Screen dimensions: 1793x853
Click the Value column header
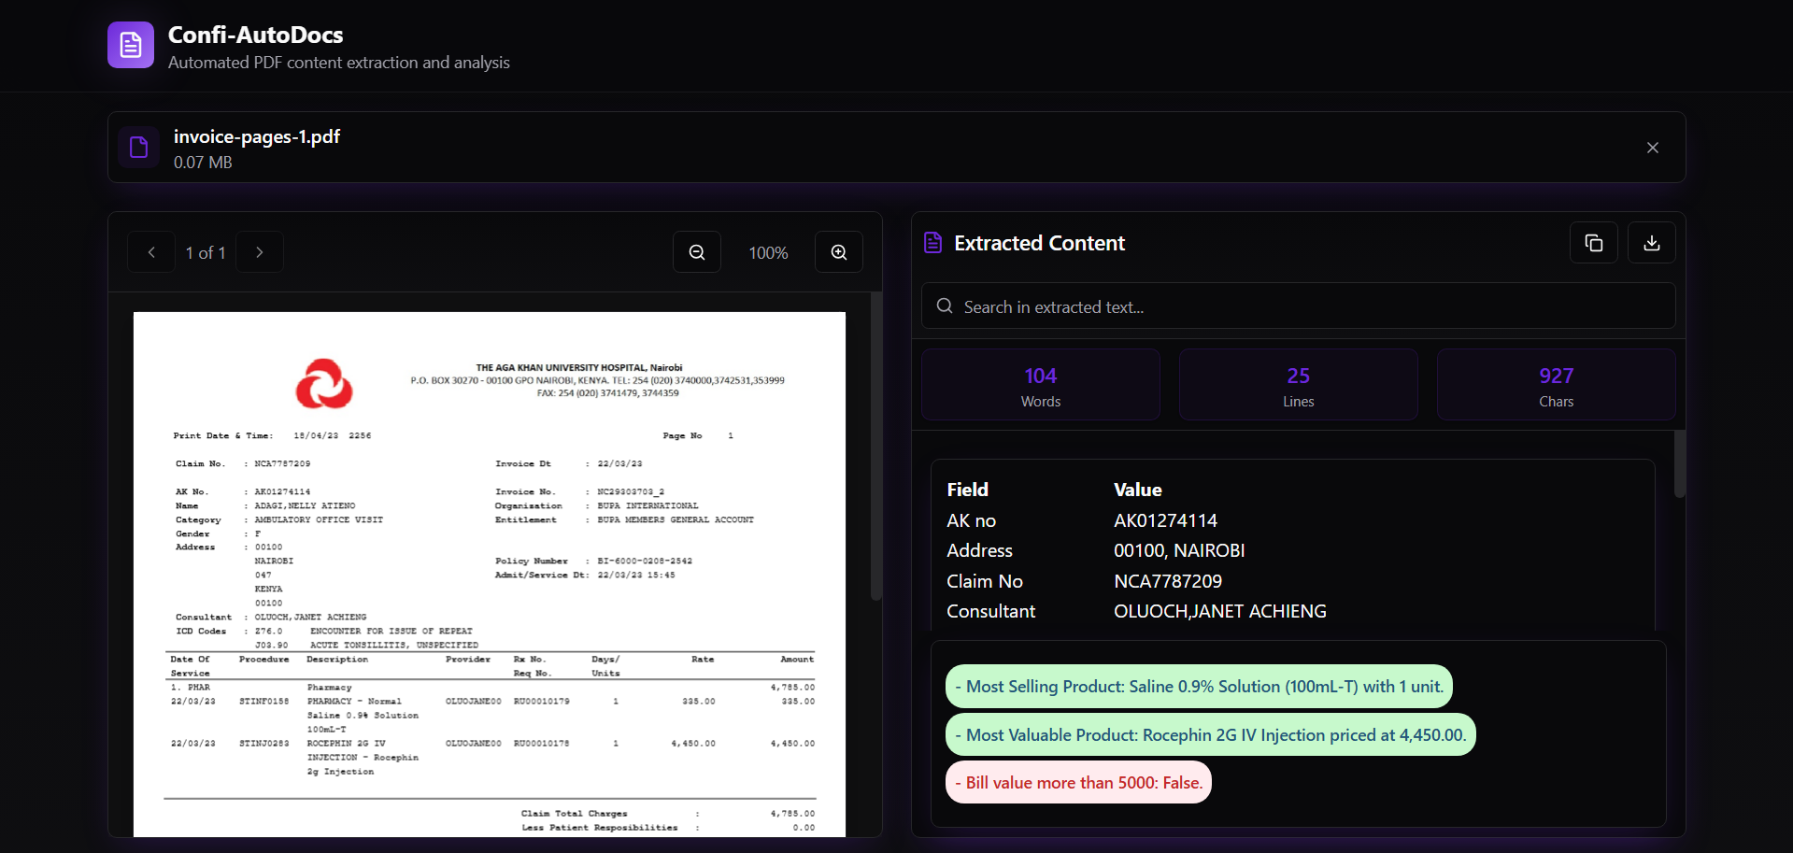click(x=1138, y=490)
